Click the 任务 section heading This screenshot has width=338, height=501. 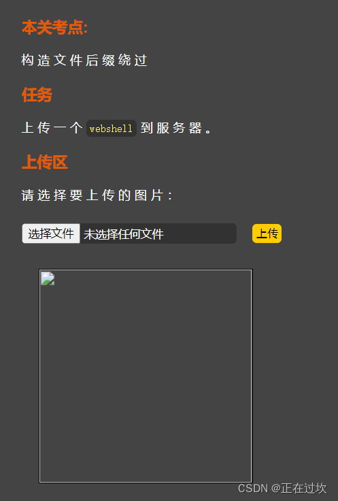coord(37,95)
